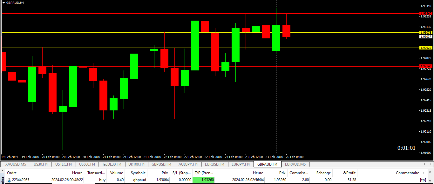This screenshot has width=434, height=184.
Task: Open the US30,H4 chart tab
Action: click(x=41, y=164)
